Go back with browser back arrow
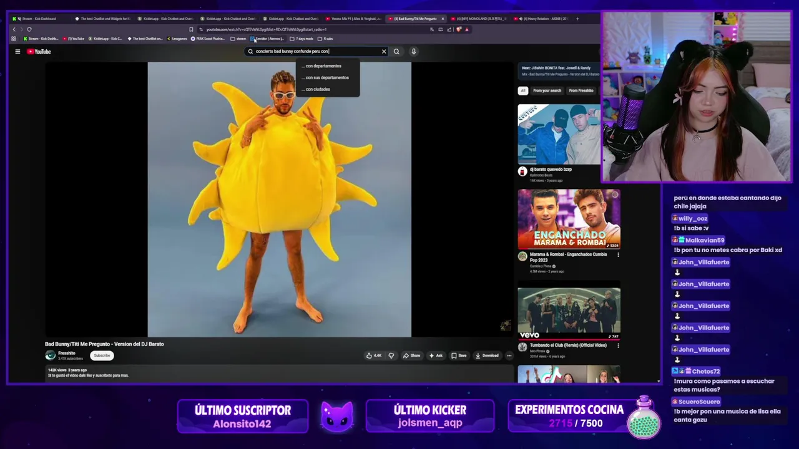 coord(14,29)
